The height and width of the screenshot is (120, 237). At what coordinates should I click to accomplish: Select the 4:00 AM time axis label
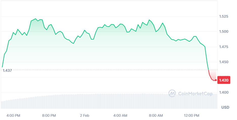click(120, 116)
